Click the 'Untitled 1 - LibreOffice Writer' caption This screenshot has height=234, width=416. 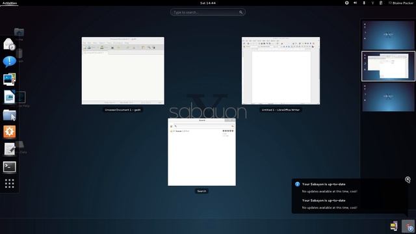(281, 110)
